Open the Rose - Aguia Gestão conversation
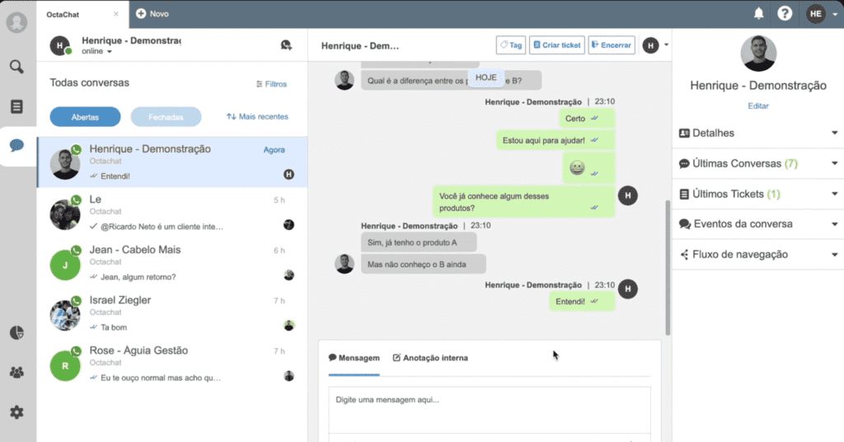 (x=172, y=364)
